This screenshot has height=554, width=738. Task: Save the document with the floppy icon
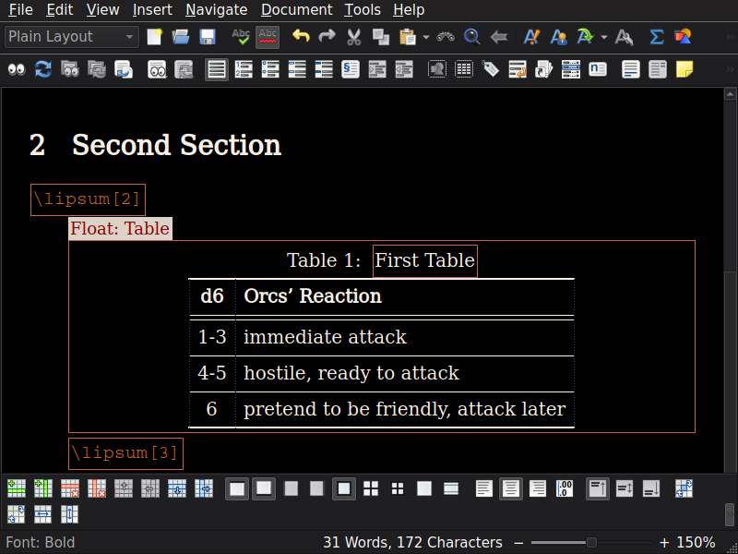(208, 37)
